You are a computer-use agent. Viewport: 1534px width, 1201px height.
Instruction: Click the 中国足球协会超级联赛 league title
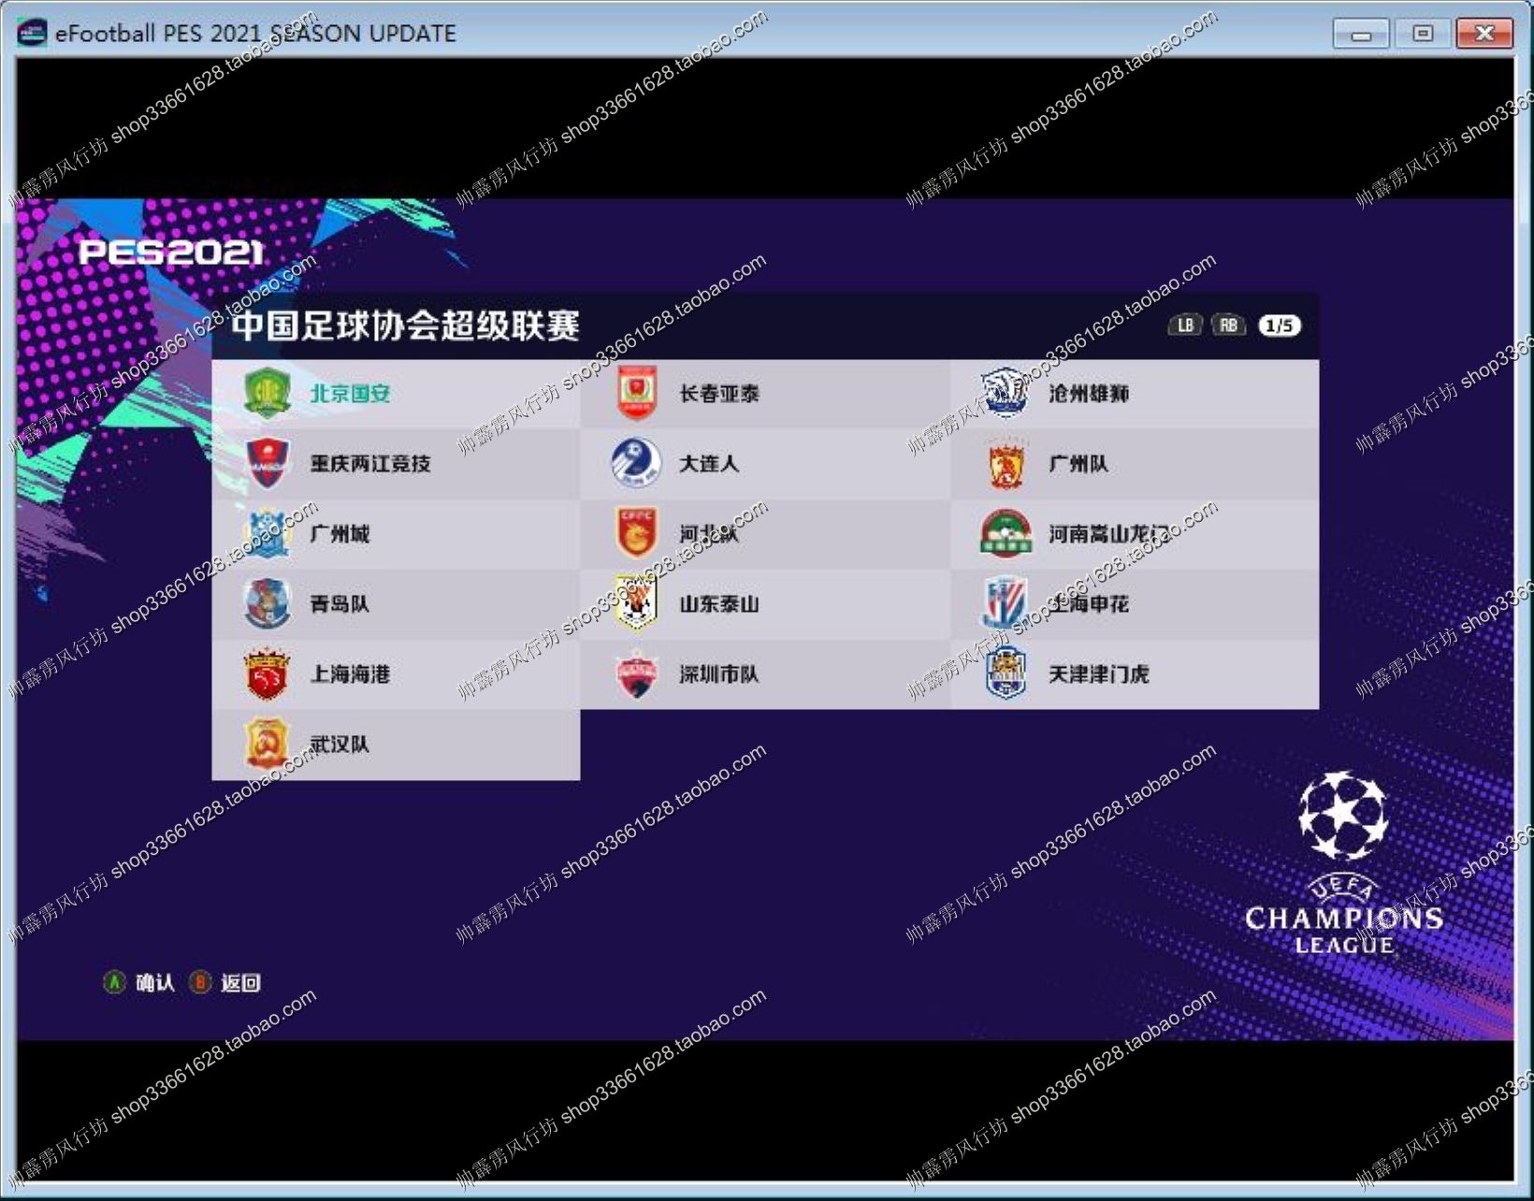click(406, 326)
